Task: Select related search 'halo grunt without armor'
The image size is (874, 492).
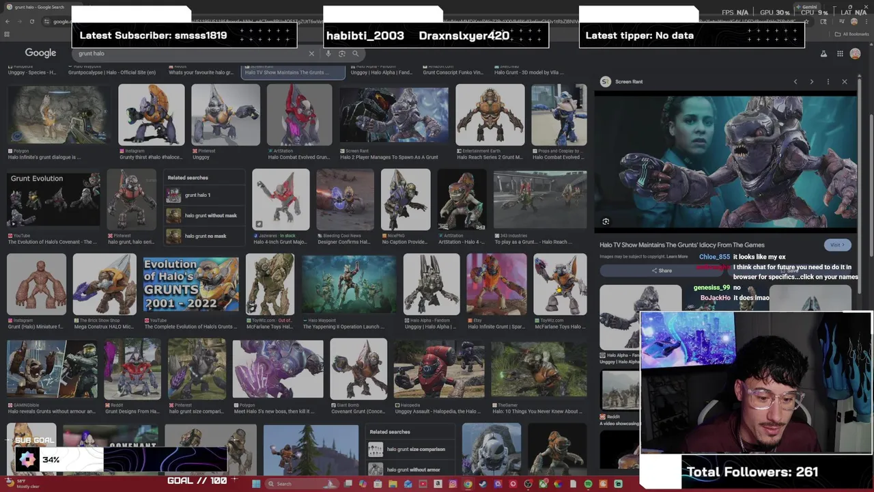Action: 410,469
